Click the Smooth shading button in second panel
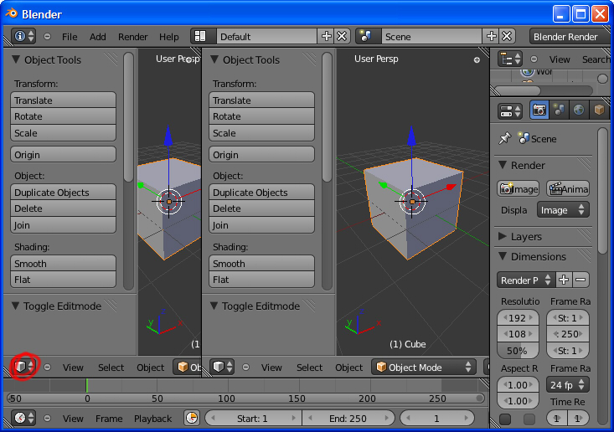This screenshot has width=614, height=432. [261, 264]
